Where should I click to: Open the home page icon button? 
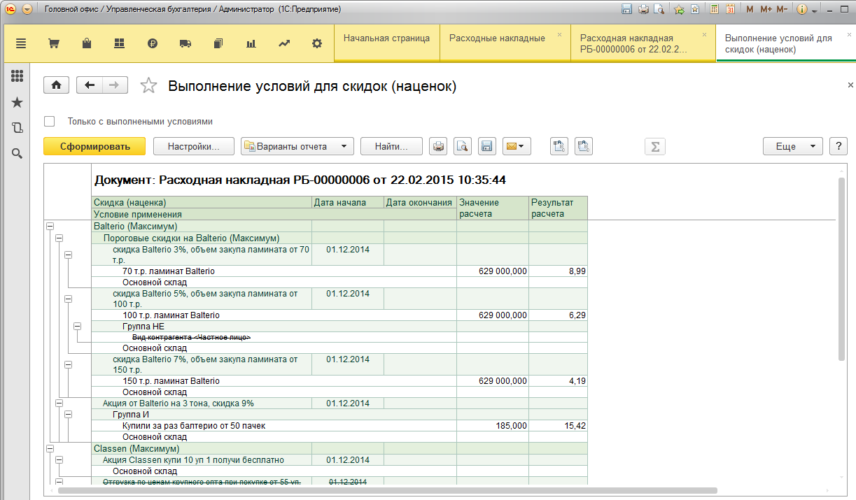(56, 85)
